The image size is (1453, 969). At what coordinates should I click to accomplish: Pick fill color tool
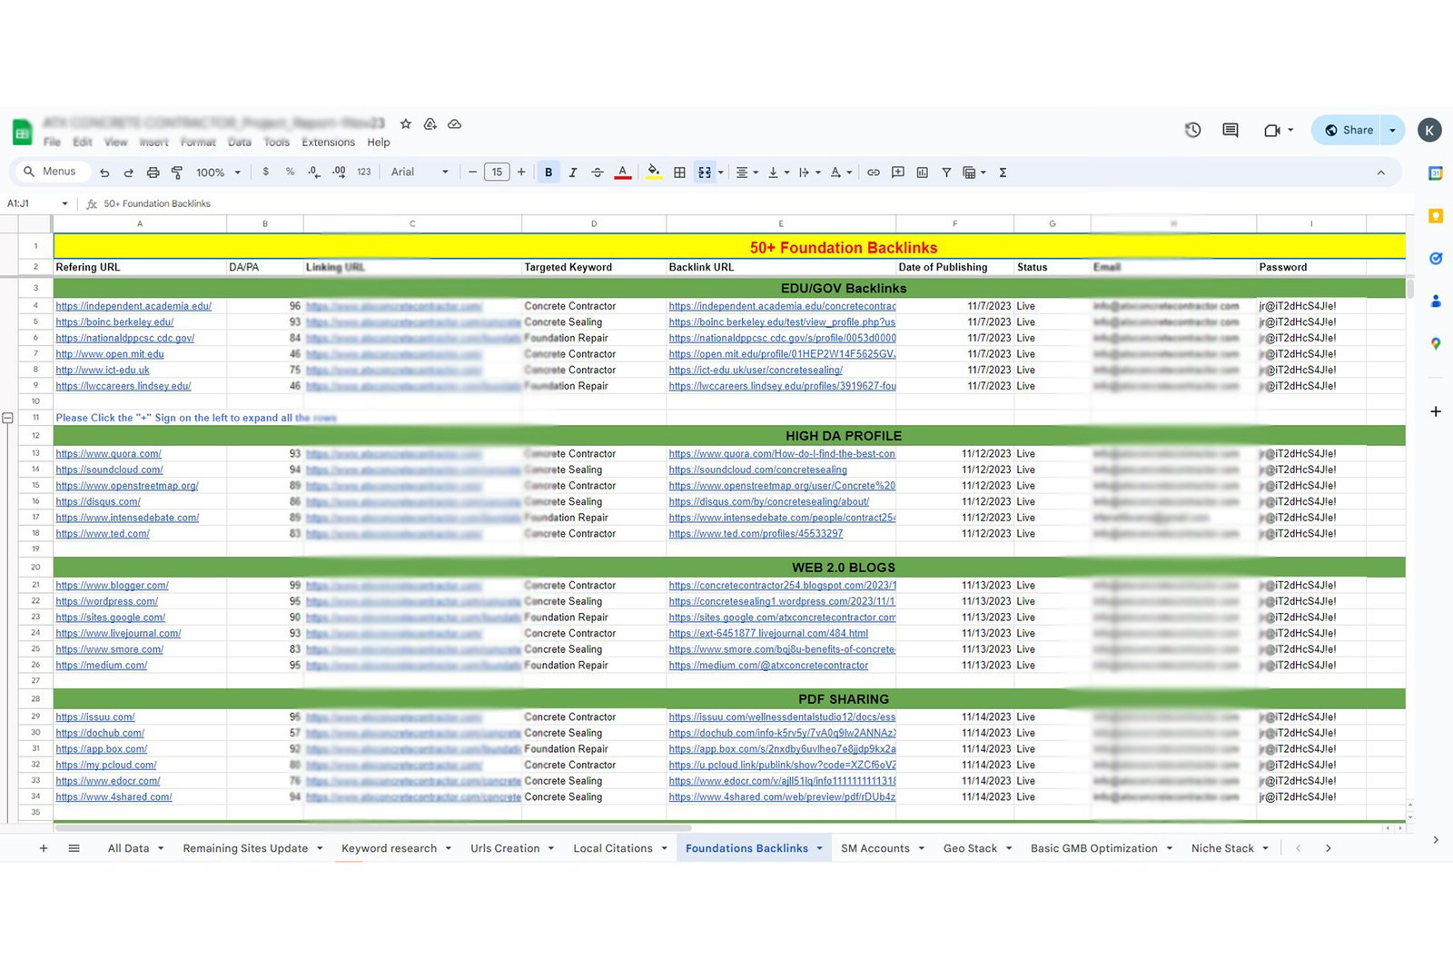coord(654,173)
